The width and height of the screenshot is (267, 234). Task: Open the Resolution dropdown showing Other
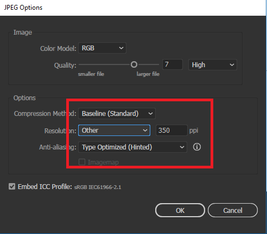click(114, 130)
